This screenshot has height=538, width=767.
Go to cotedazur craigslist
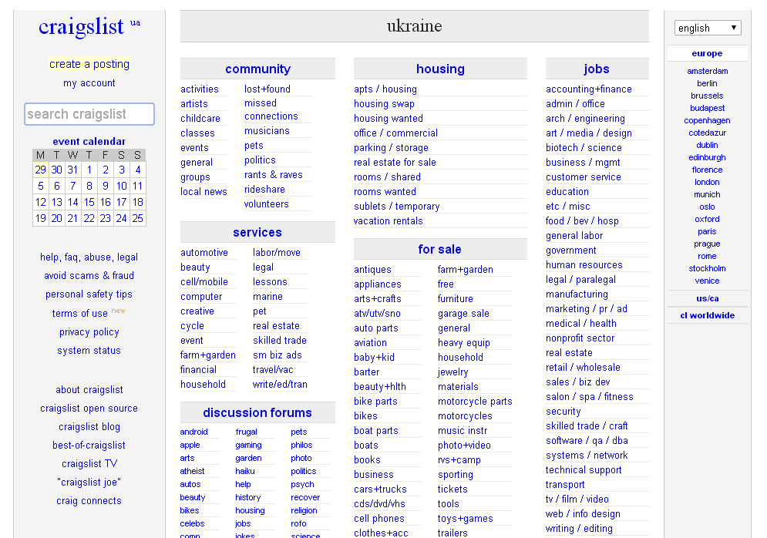click(x=708, y=133)
